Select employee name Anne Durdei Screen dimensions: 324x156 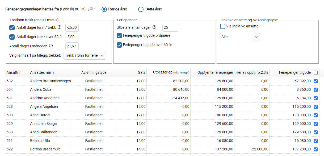[40, 115]
